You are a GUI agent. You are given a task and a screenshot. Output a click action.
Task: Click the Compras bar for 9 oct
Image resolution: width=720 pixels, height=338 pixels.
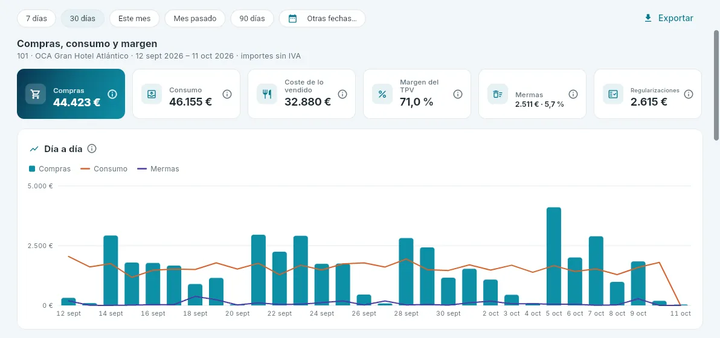[638, 284]
